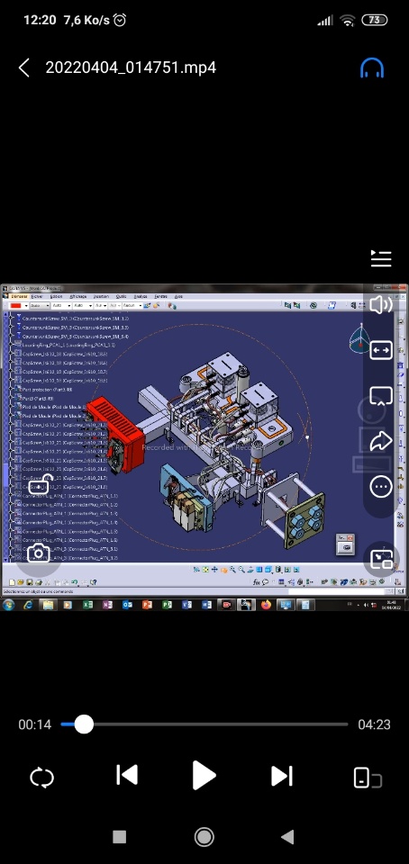Viewport: 409px width, 864px height.
Task: Take a screenshot with the camera icon
Action: pos(38,553)
